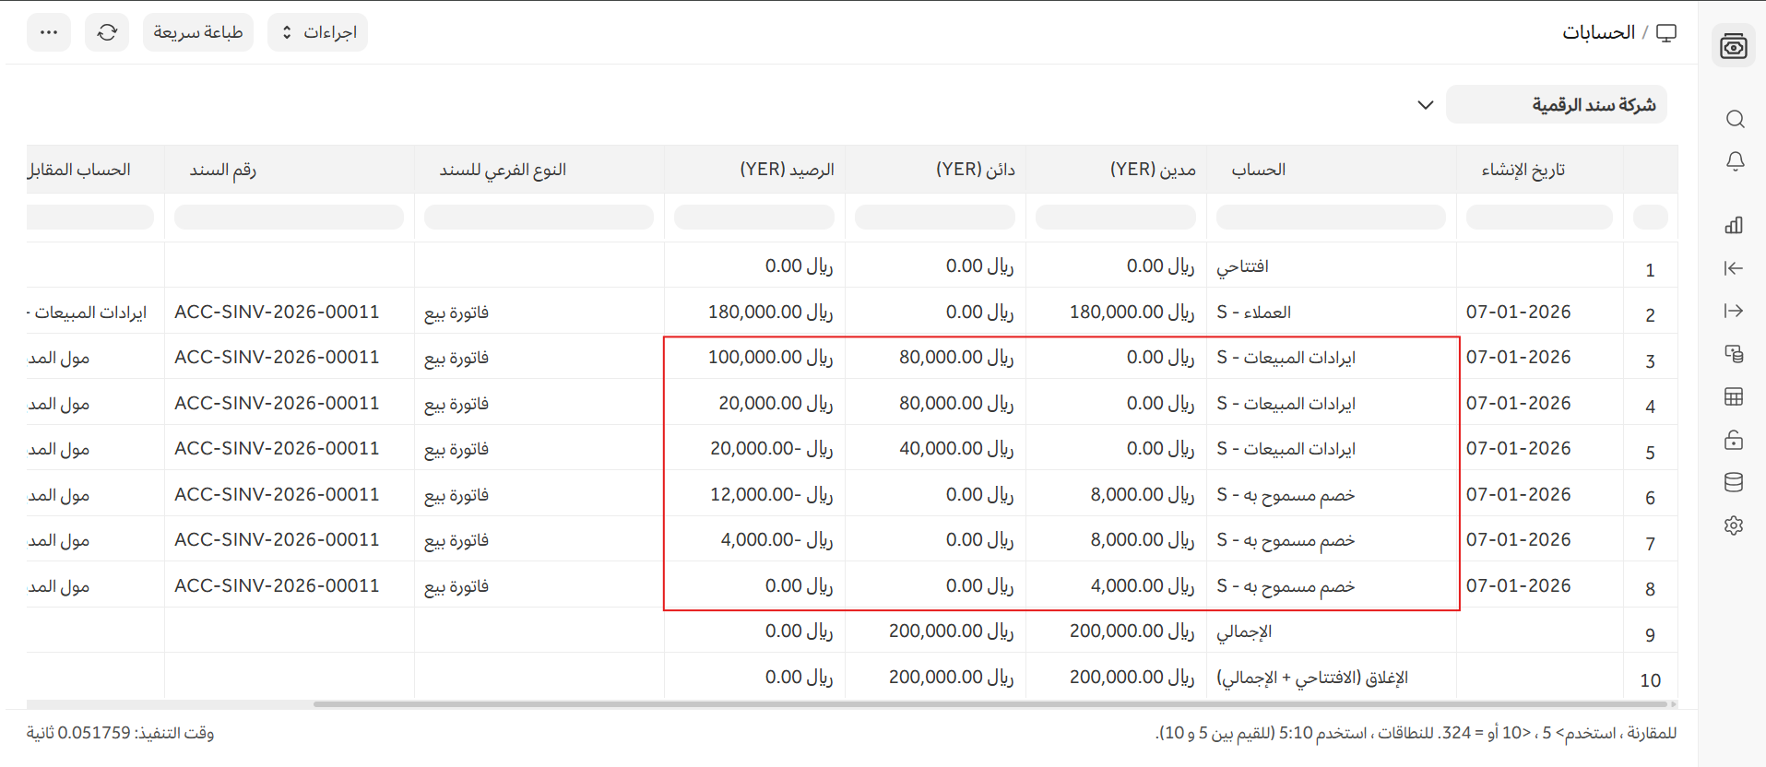
Task: Open settings gear in sidebar
Action: (1734, 525)
